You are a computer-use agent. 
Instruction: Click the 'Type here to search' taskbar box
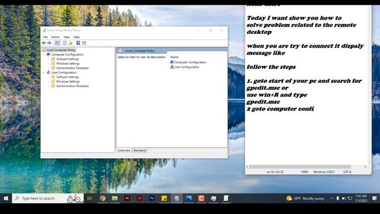(x=47, y=198)
